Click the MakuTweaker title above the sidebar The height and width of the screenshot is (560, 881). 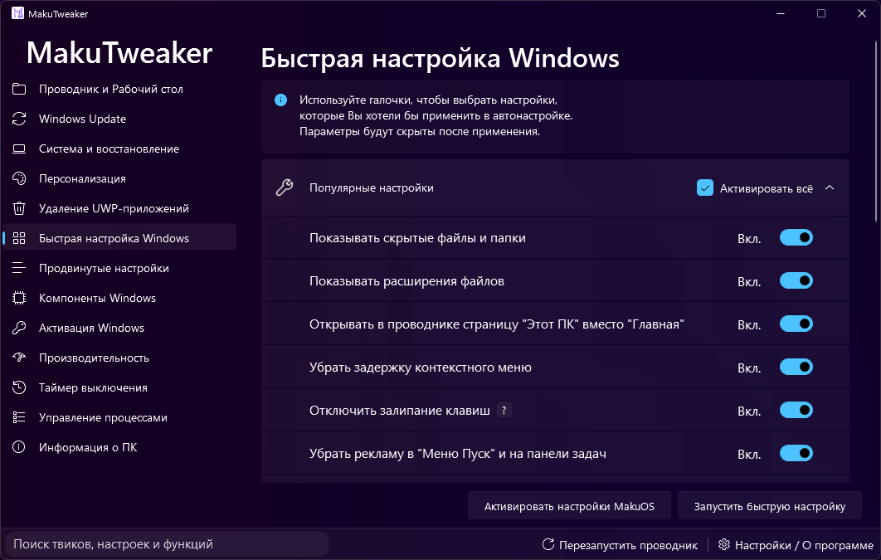(119, 53)
